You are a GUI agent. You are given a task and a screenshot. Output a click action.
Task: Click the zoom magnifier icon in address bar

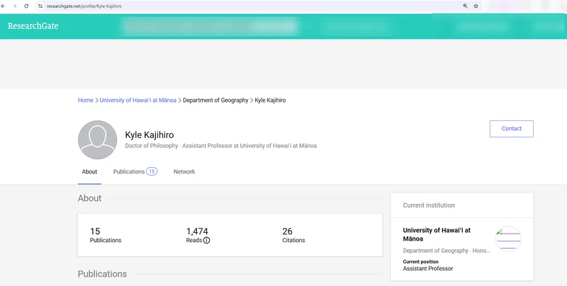pos(465,6)
